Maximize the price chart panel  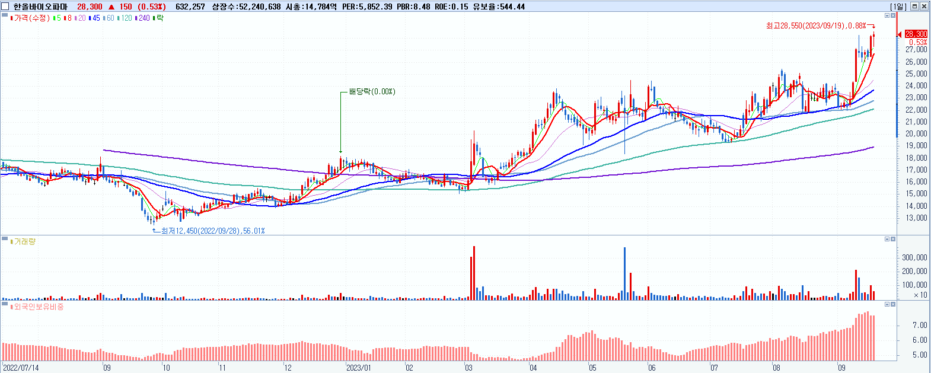click(887, 15)
